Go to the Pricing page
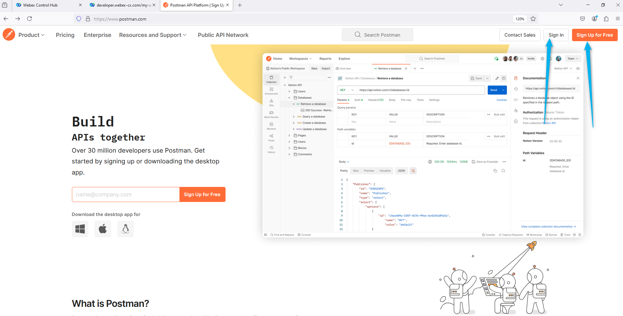Screen dimensions: 623x316 click(65, 35)
